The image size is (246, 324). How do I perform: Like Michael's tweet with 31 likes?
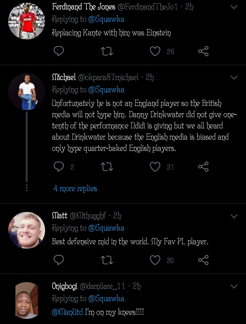click(x=155, y=167)
